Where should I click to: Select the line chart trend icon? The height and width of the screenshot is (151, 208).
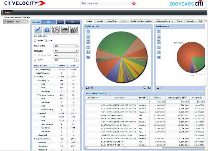coord(38,30)
